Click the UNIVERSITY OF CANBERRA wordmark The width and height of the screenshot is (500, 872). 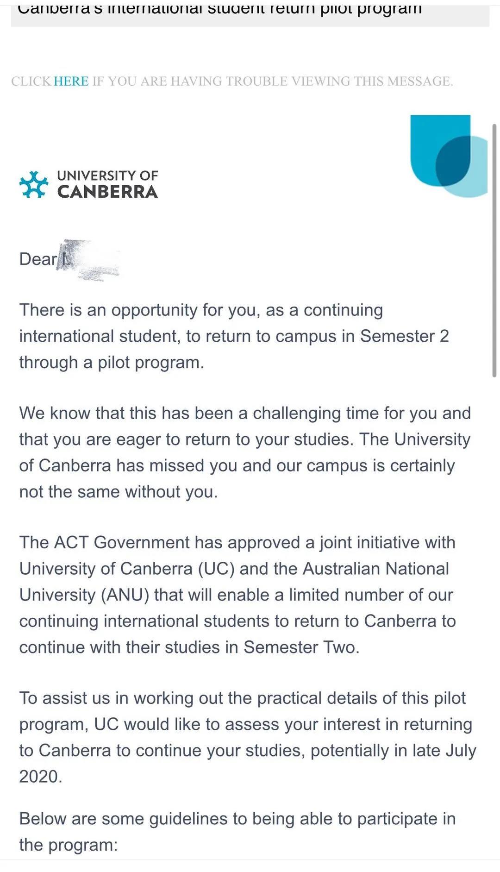[x=107, y=184]
